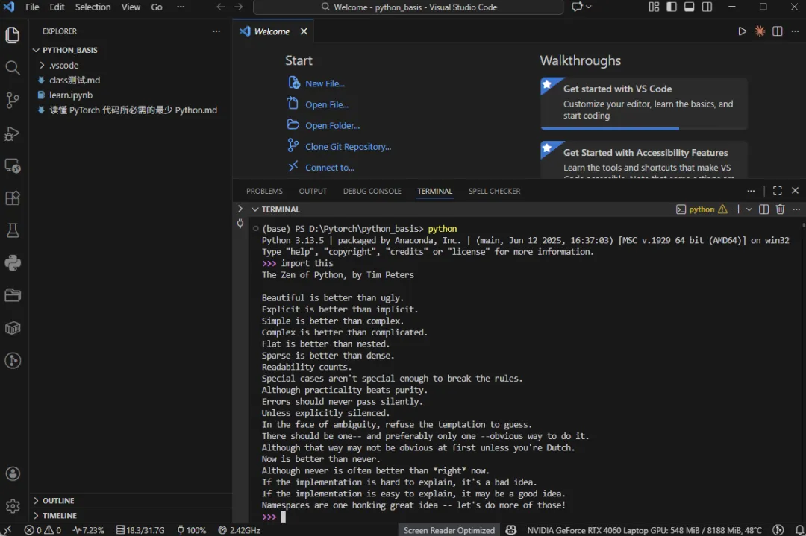Open the Search view icon
The height and width of the screenshot is (536, 806).
point(13,68)
